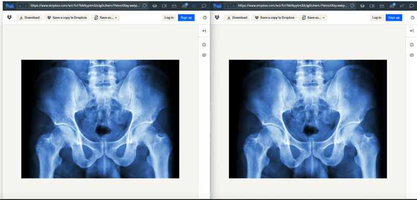
Task: Click the app logo in left window toolbar
Action: [x=9, y=6]
